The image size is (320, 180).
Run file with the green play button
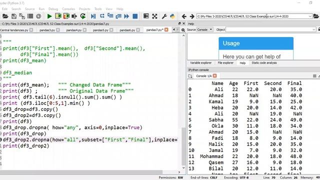[49, 16]
